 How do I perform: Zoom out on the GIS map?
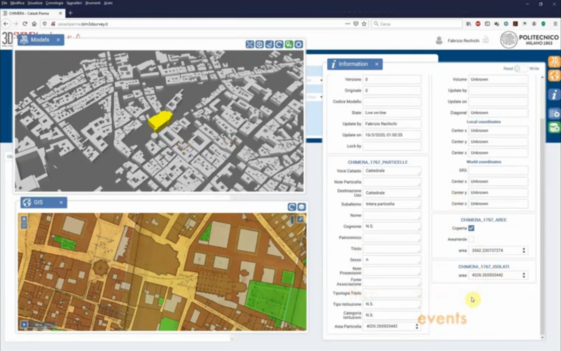(23, 226)
